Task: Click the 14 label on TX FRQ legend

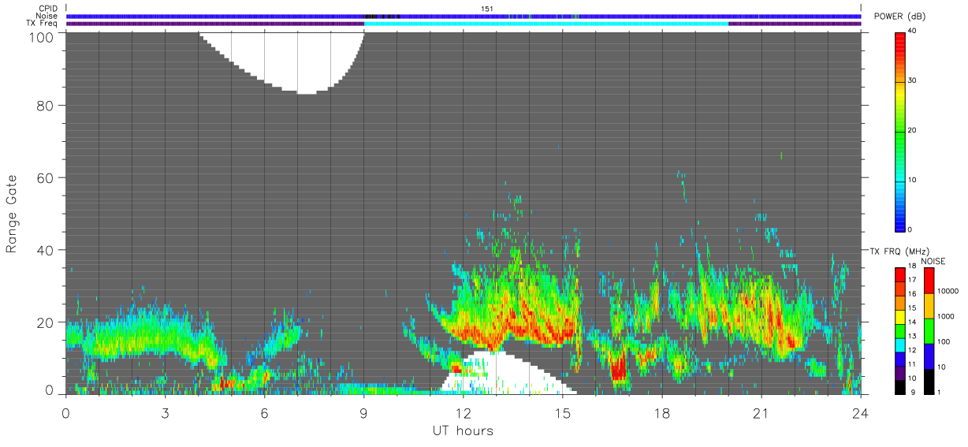Action: pos(911,322)
